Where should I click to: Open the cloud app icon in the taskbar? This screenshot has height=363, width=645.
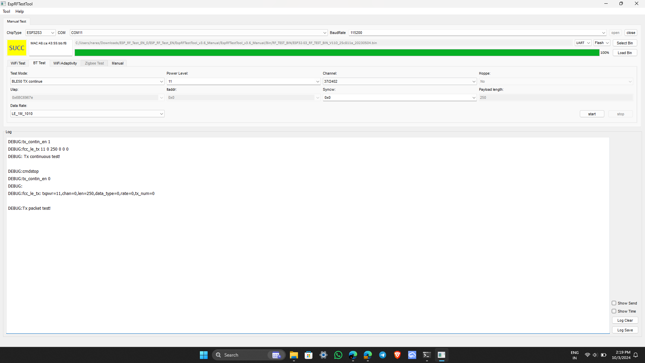point(412,355)
